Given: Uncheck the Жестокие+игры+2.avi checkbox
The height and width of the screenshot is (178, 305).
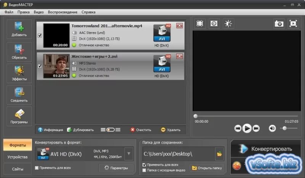Looking at the screenshot, I should pos(40,66).
